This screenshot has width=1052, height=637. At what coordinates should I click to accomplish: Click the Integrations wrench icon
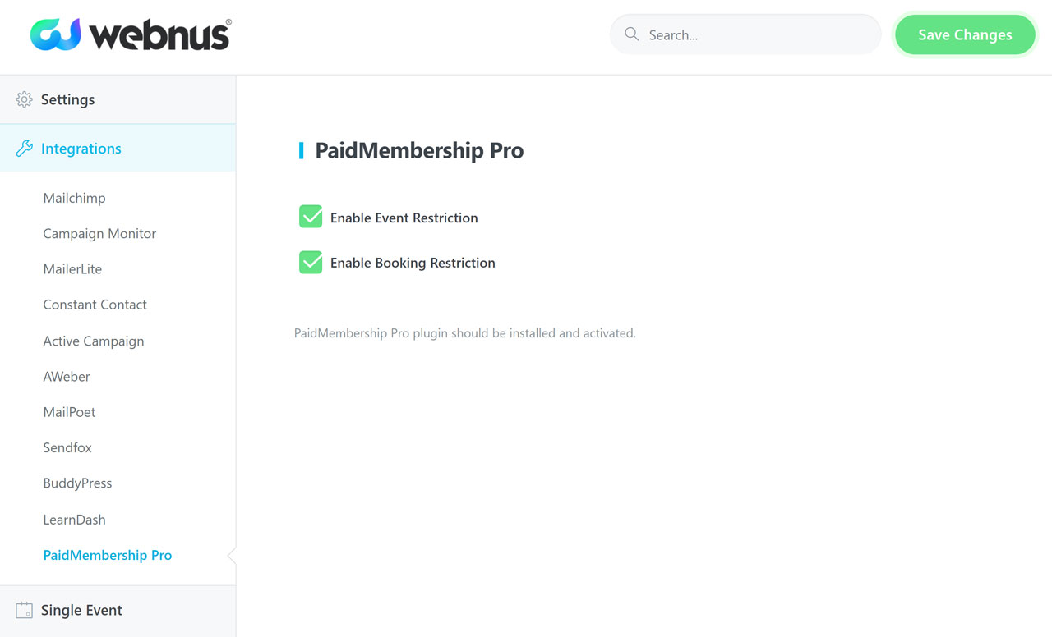click(x=24, y=149)
